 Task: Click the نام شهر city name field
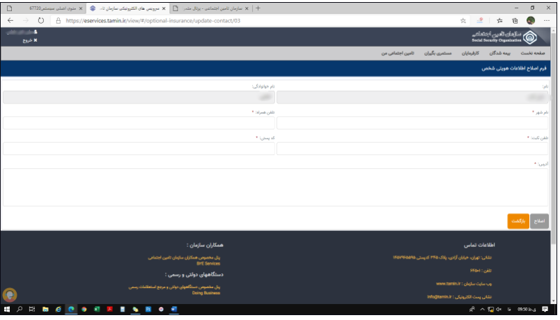[412, 122]
